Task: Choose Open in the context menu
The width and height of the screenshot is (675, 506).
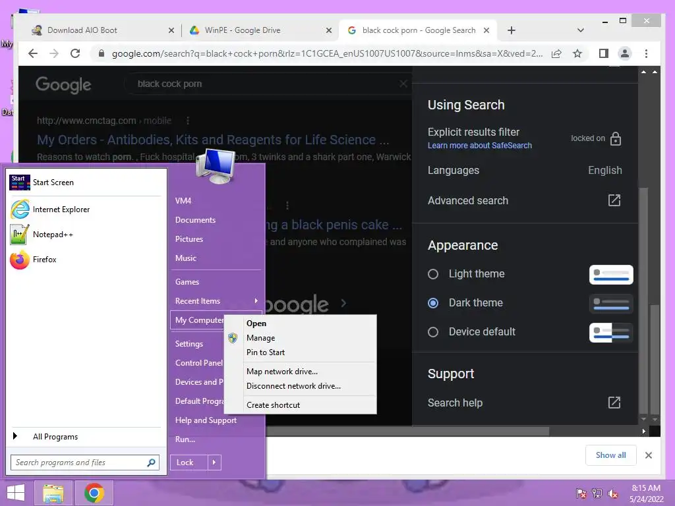Action: click(x=256, y=323)
